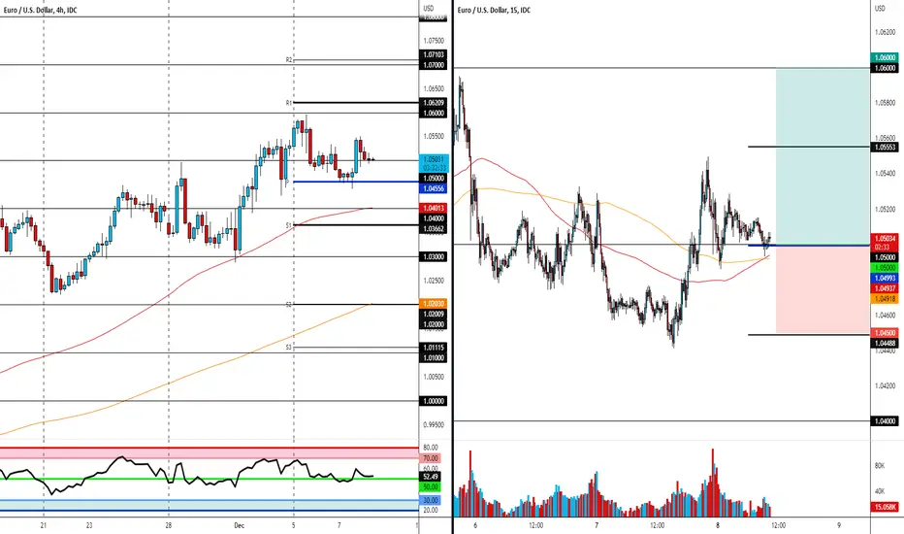Click the 'Dec' date label on 4h time axis
Screen dimensions: 904x534
(240, 525)
